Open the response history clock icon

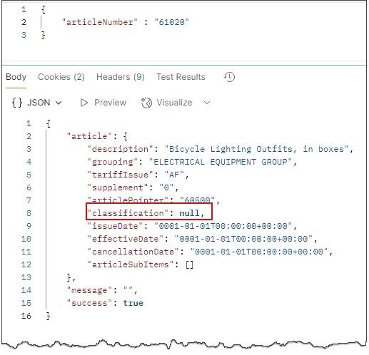point(229,77)
